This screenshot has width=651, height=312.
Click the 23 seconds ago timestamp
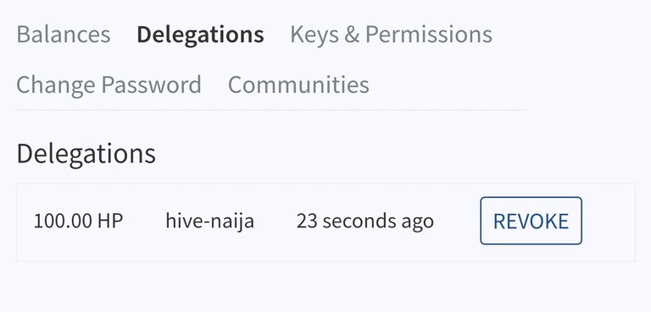(365, 221)
